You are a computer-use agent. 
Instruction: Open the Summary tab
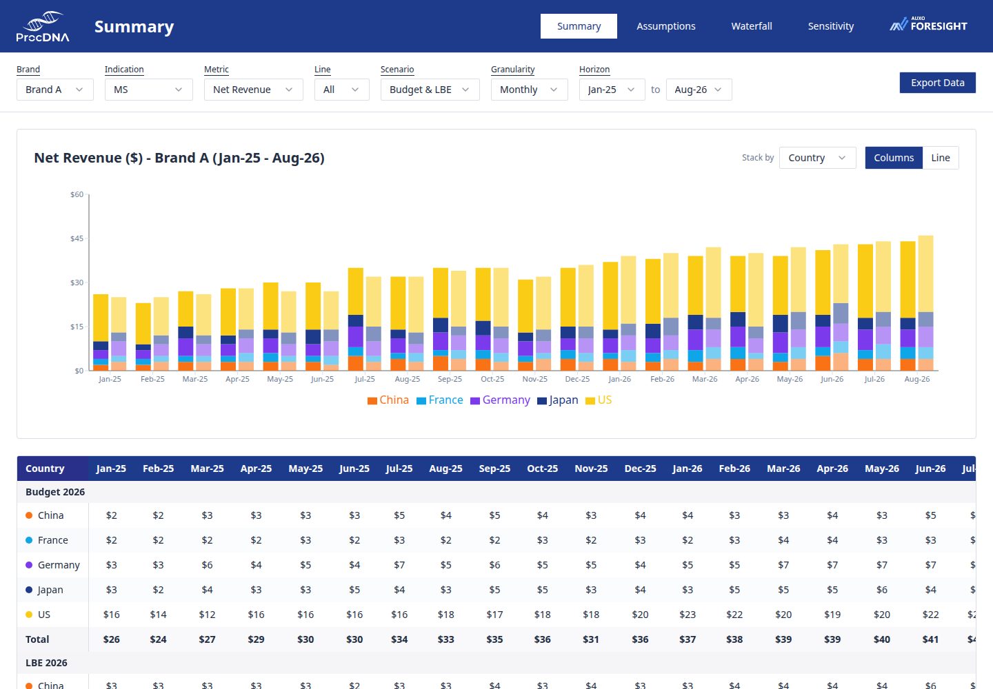[x=579, y=26]
